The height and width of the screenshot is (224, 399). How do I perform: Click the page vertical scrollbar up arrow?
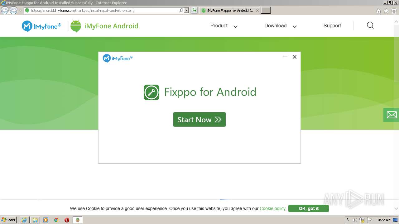coord(396,22)
